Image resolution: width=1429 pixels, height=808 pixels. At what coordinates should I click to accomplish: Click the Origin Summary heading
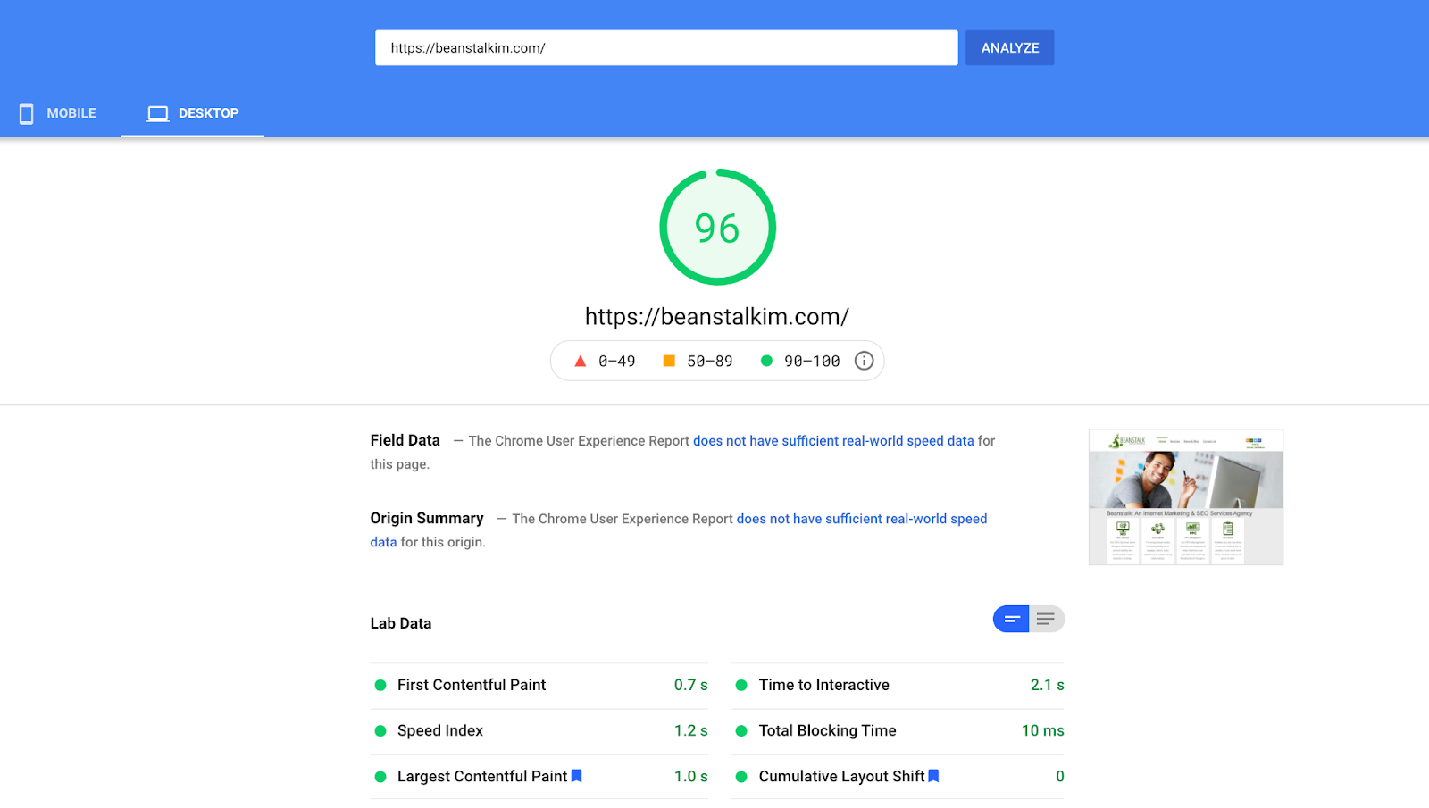click(427, 518)
